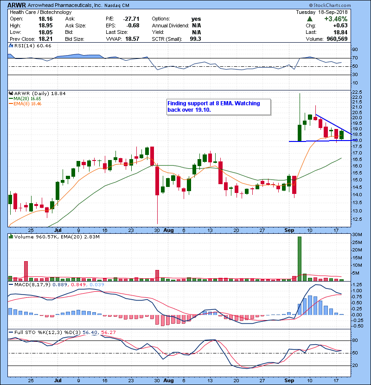Click the SCTR (Small) value 99.3
Image resolution: width=371 pixels, height=385 pixels.
pos(195,39)
